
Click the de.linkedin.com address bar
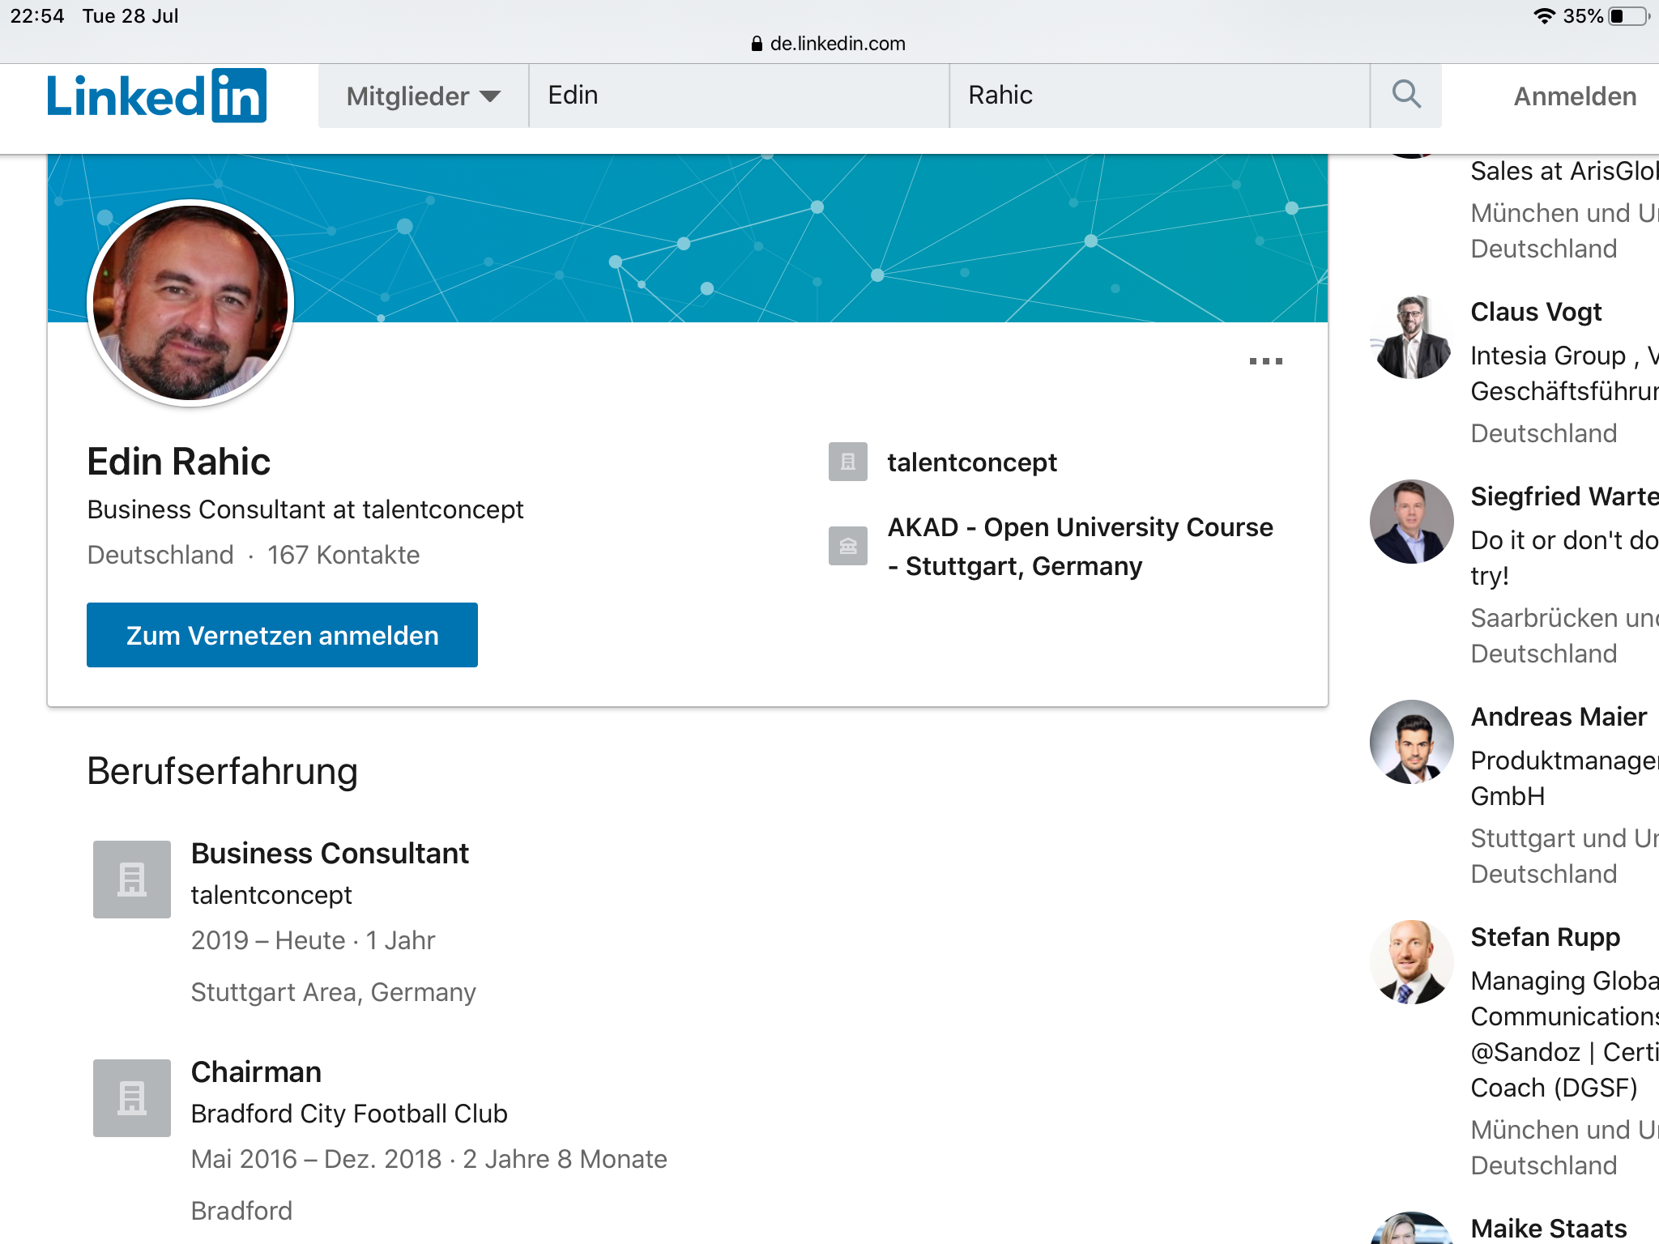(828, 44)
